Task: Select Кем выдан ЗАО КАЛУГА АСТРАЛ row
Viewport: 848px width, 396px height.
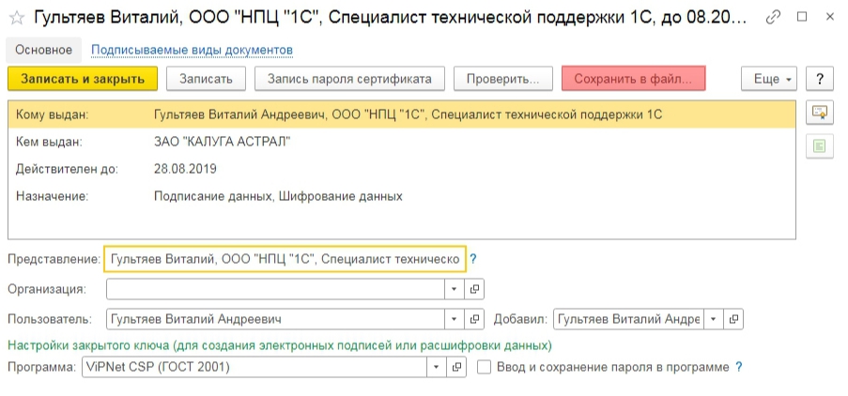Action: (x=402, y=142)
